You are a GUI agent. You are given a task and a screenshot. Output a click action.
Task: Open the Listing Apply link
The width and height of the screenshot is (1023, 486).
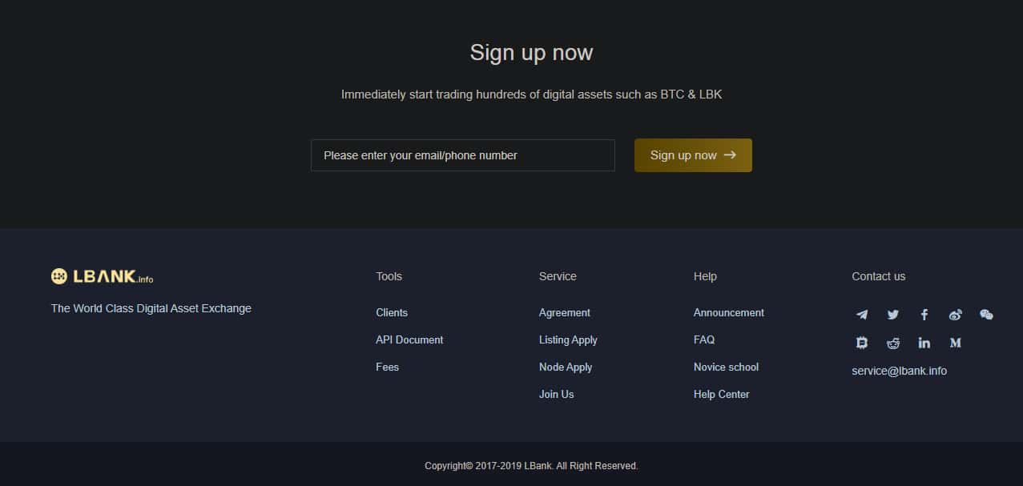(568, 339)
